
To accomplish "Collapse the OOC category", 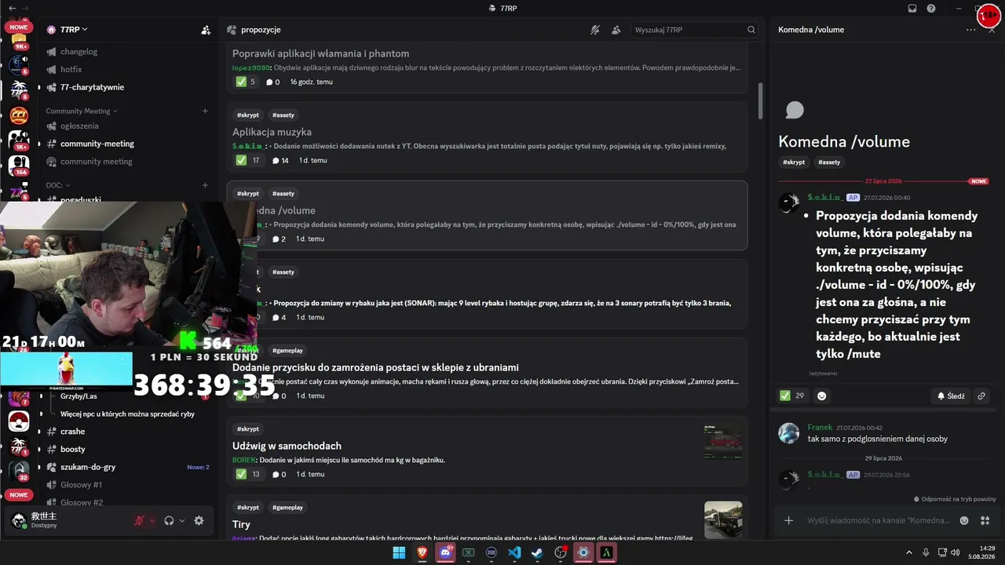I will pyautogui.click(x=57, y=186).
